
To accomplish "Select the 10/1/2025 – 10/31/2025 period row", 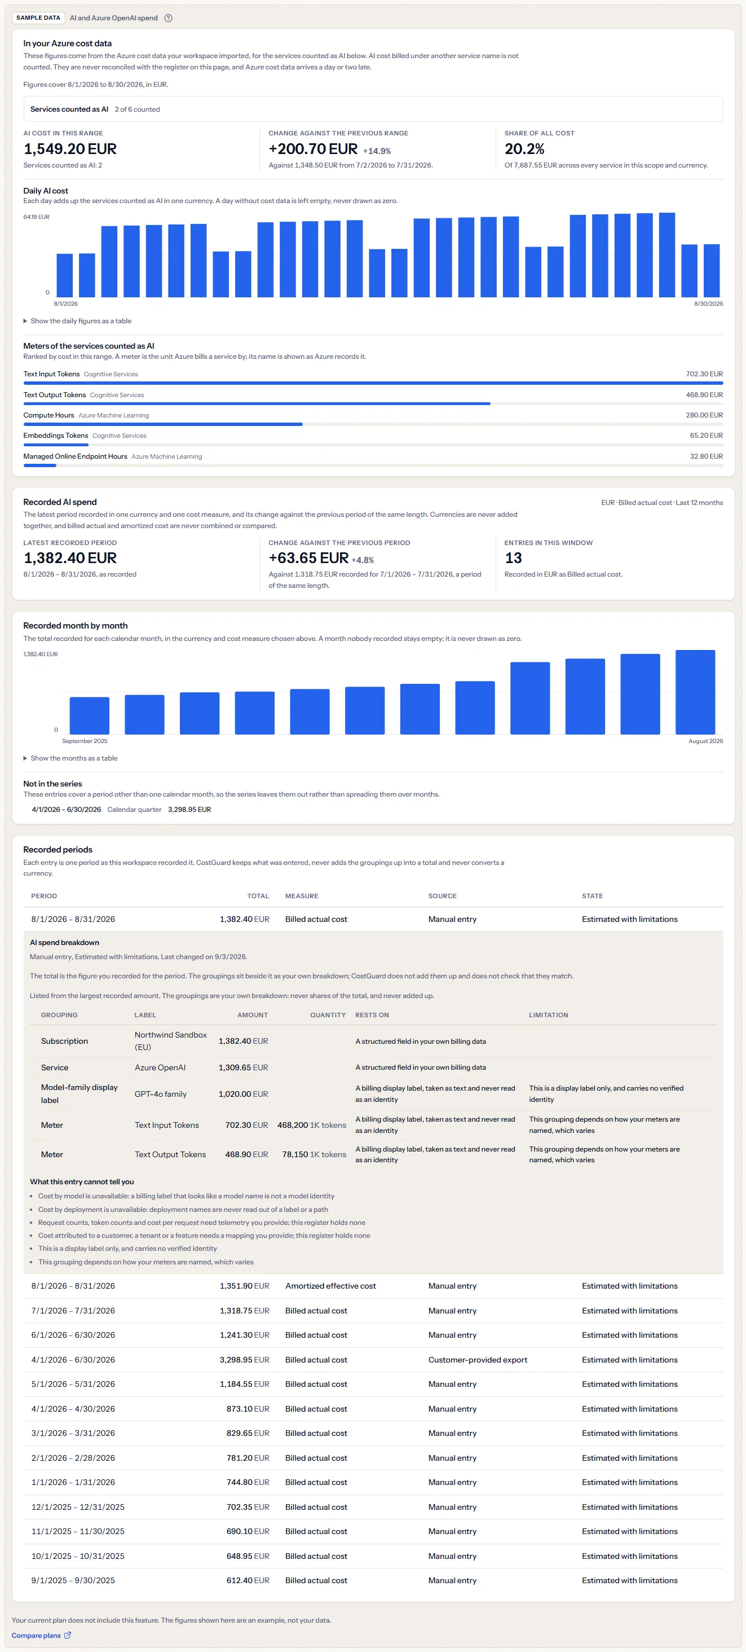I will (373, 1557).
